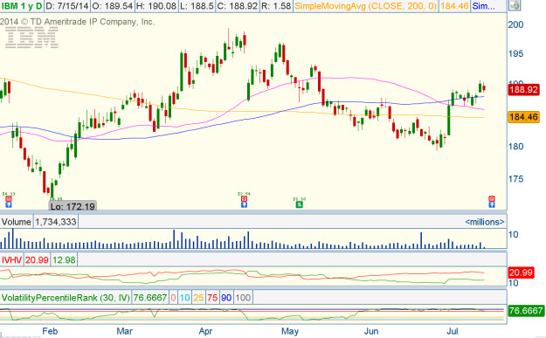Click the 10 label on volume axis
Viewport: 546px width, 338px height.
coord(514,235)
